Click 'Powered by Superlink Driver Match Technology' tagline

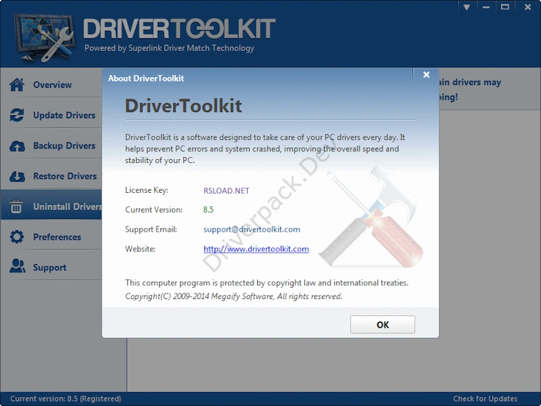169,48
